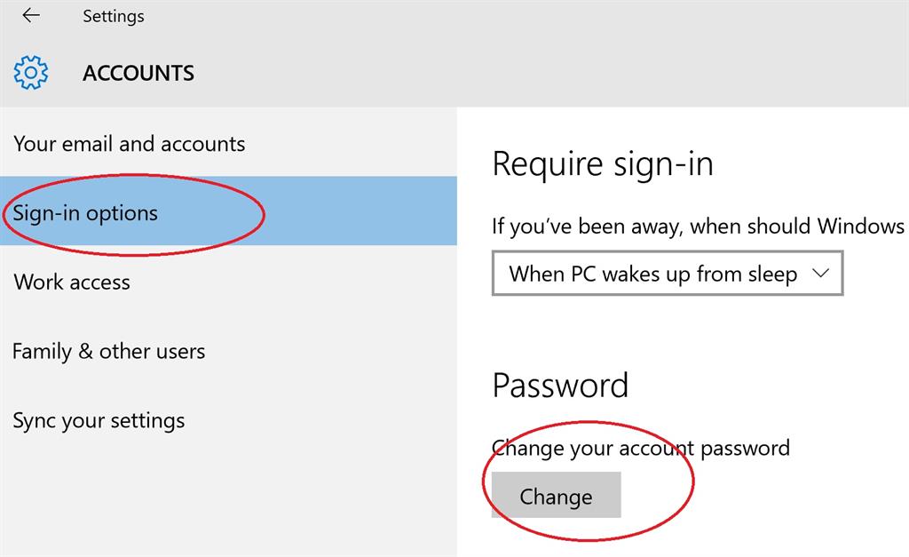Click the ACCOUNTS header label

point(138,73)
